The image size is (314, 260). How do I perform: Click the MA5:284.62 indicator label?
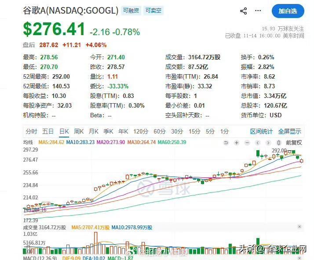pyautogui.click(x=51, y=142)
